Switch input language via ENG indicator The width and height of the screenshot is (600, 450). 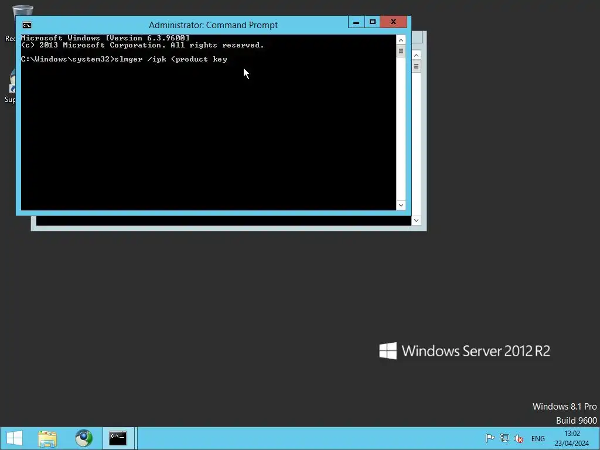(538, 439)
